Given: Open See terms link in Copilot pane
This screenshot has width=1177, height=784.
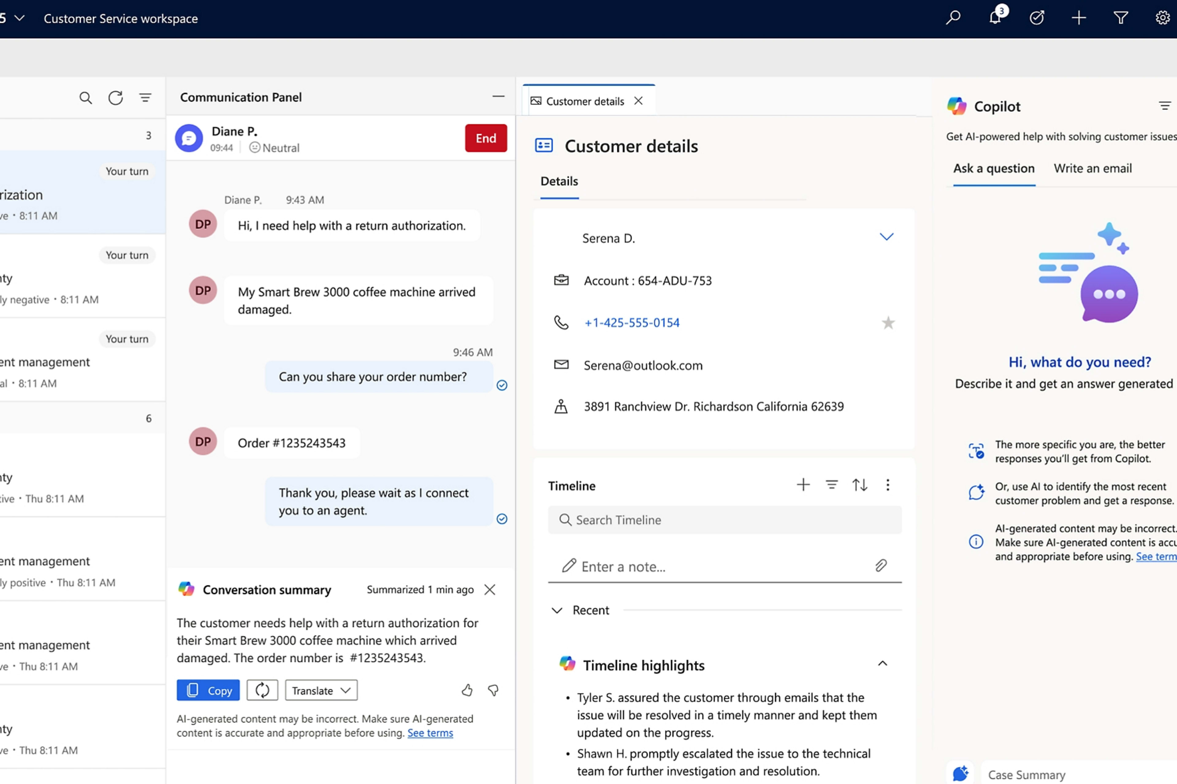Looking at the screenshot, I should click(x=1156, y=556).
